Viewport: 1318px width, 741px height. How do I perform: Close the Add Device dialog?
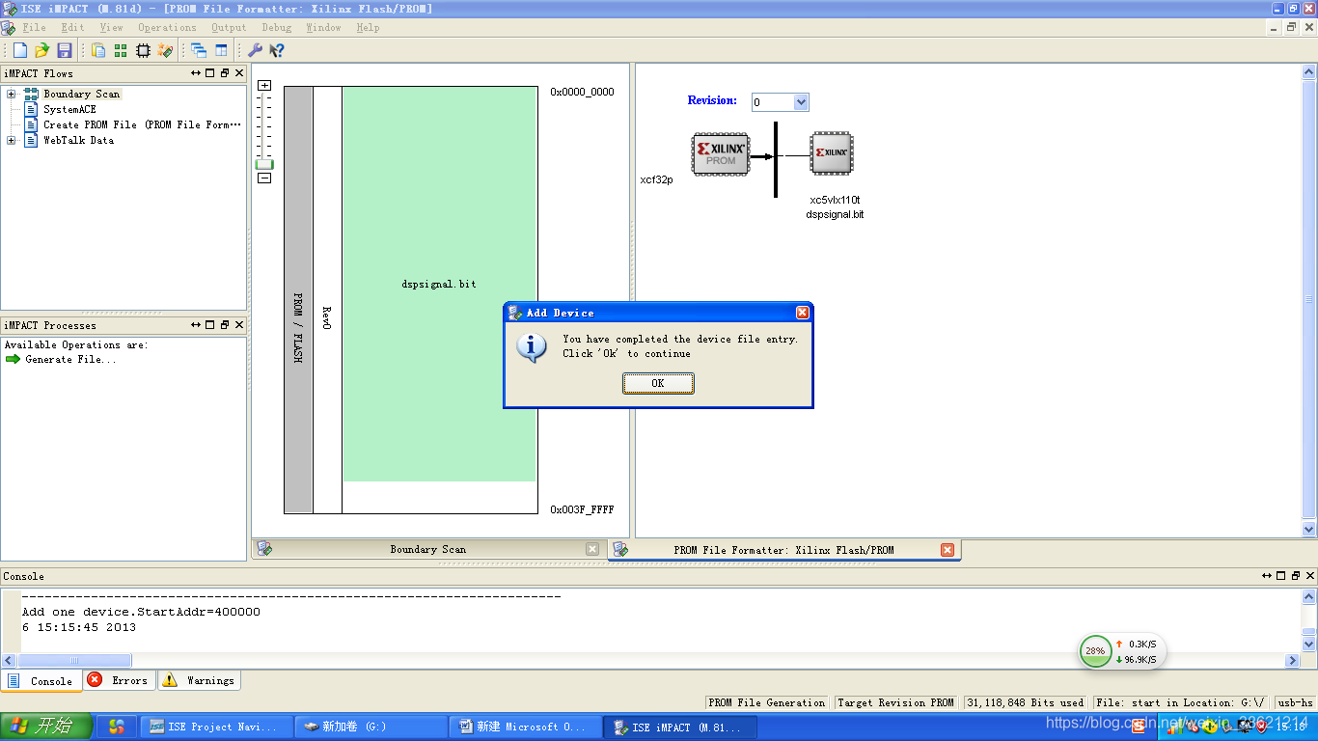tap(802, 313)
